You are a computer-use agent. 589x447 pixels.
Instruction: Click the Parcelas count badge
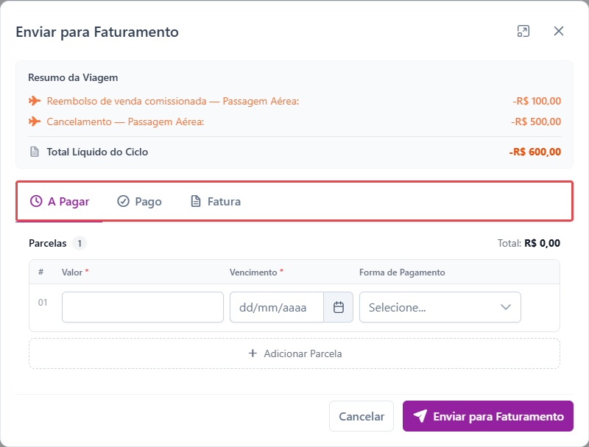click(80, 244)
